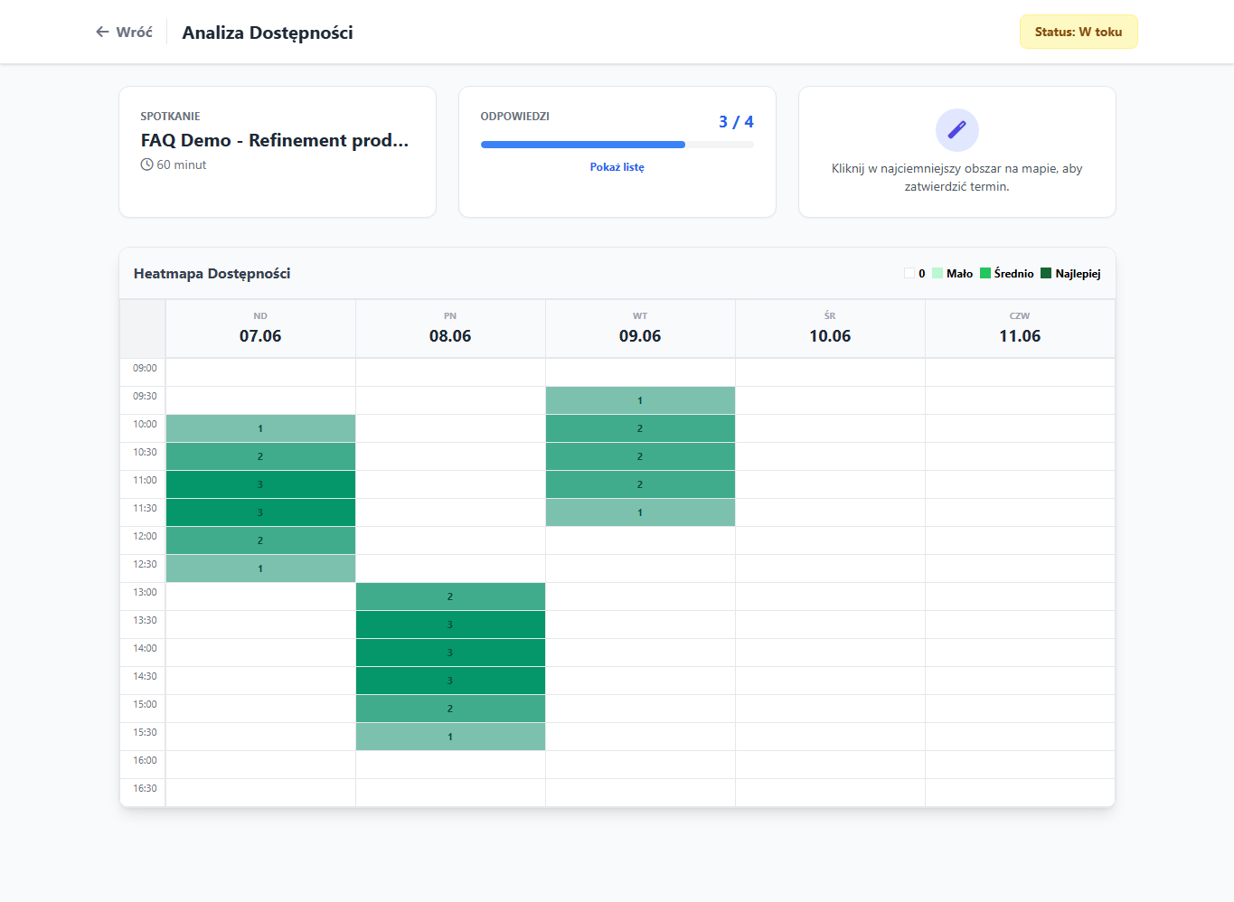The image size is (1234, 902).
Task: Click the FAQ Demo meeting title
Action: coord(275,140)
